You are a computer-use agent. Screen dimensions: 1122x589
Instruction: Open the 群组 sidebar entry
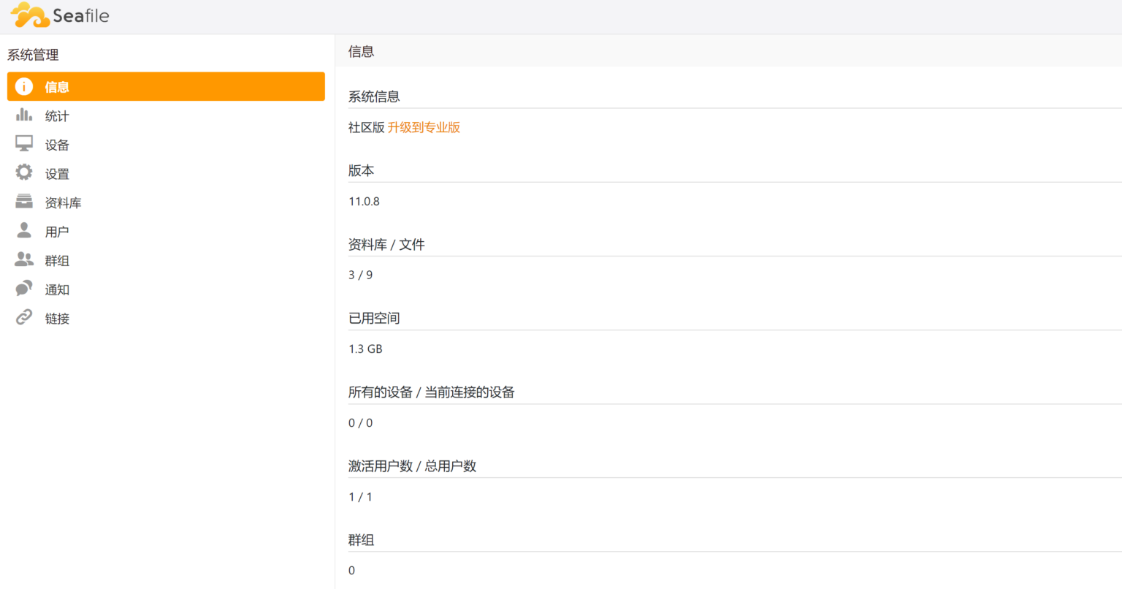pos(57,259)
